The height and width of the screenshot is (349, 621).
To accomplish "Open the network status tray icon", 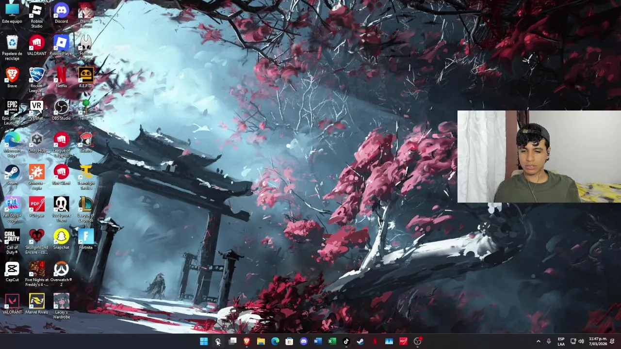I will [573, 341].
